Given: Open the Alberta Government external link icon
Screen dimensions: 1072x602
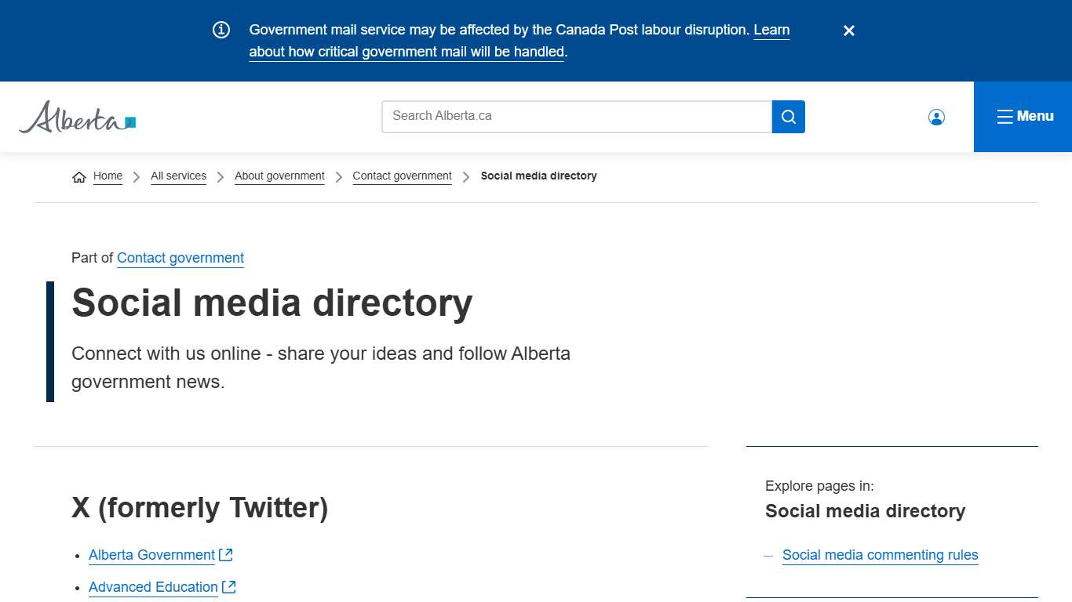Looking at the screenshot, I should click(x=225, y=554).
